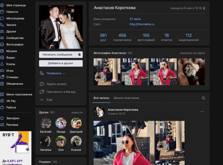Click the Анастасия Короткова post author name
Screen dimensions: 223x165
click(x=123, y=110)
